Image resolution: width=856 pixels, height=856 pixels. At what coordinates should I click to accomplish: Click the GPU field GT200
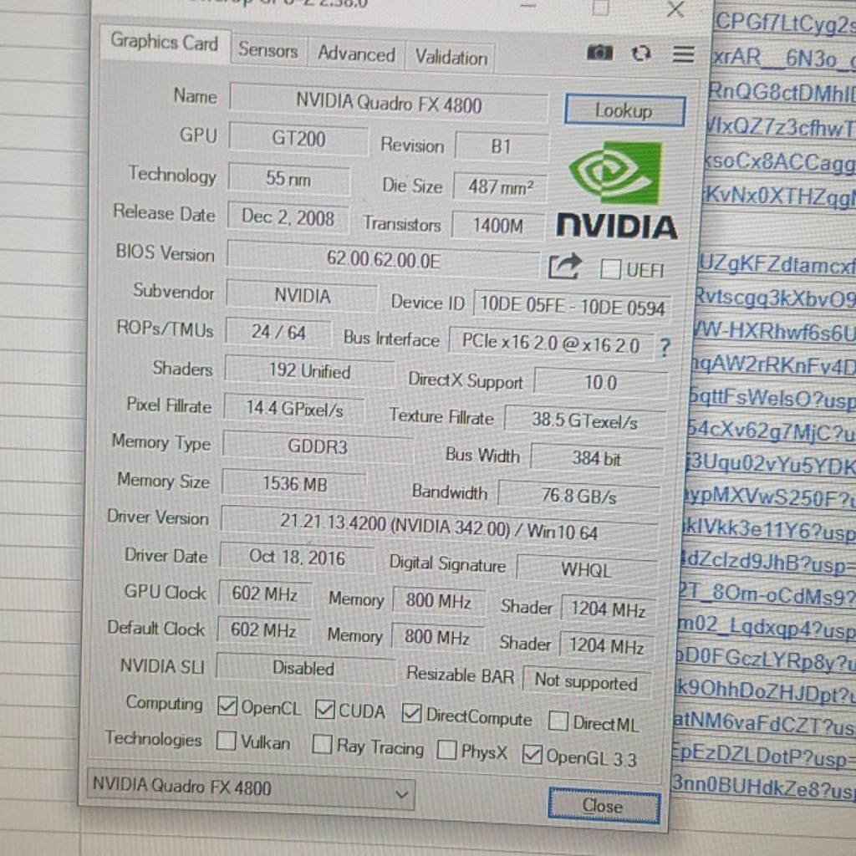coord(298,139)
